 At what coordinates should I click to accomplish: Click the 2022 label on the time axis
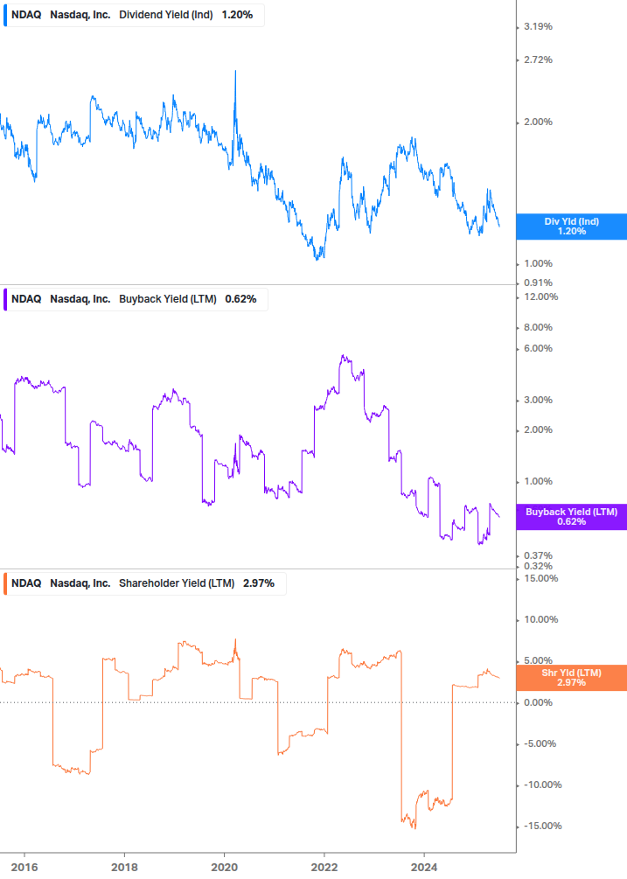324,868
